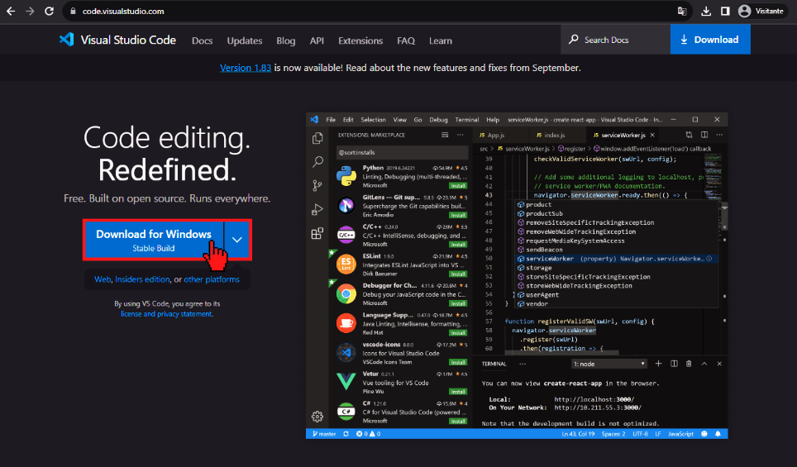Open the Updates nav item
797x467 pixels.
pos(245,41)
